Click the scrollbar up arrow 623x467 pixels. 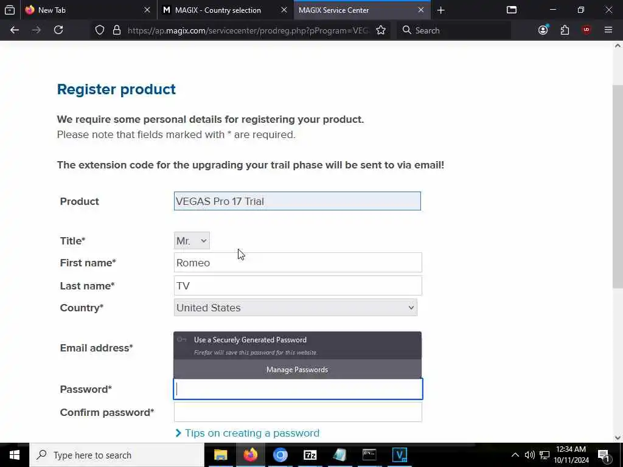[x=618, y=46]
